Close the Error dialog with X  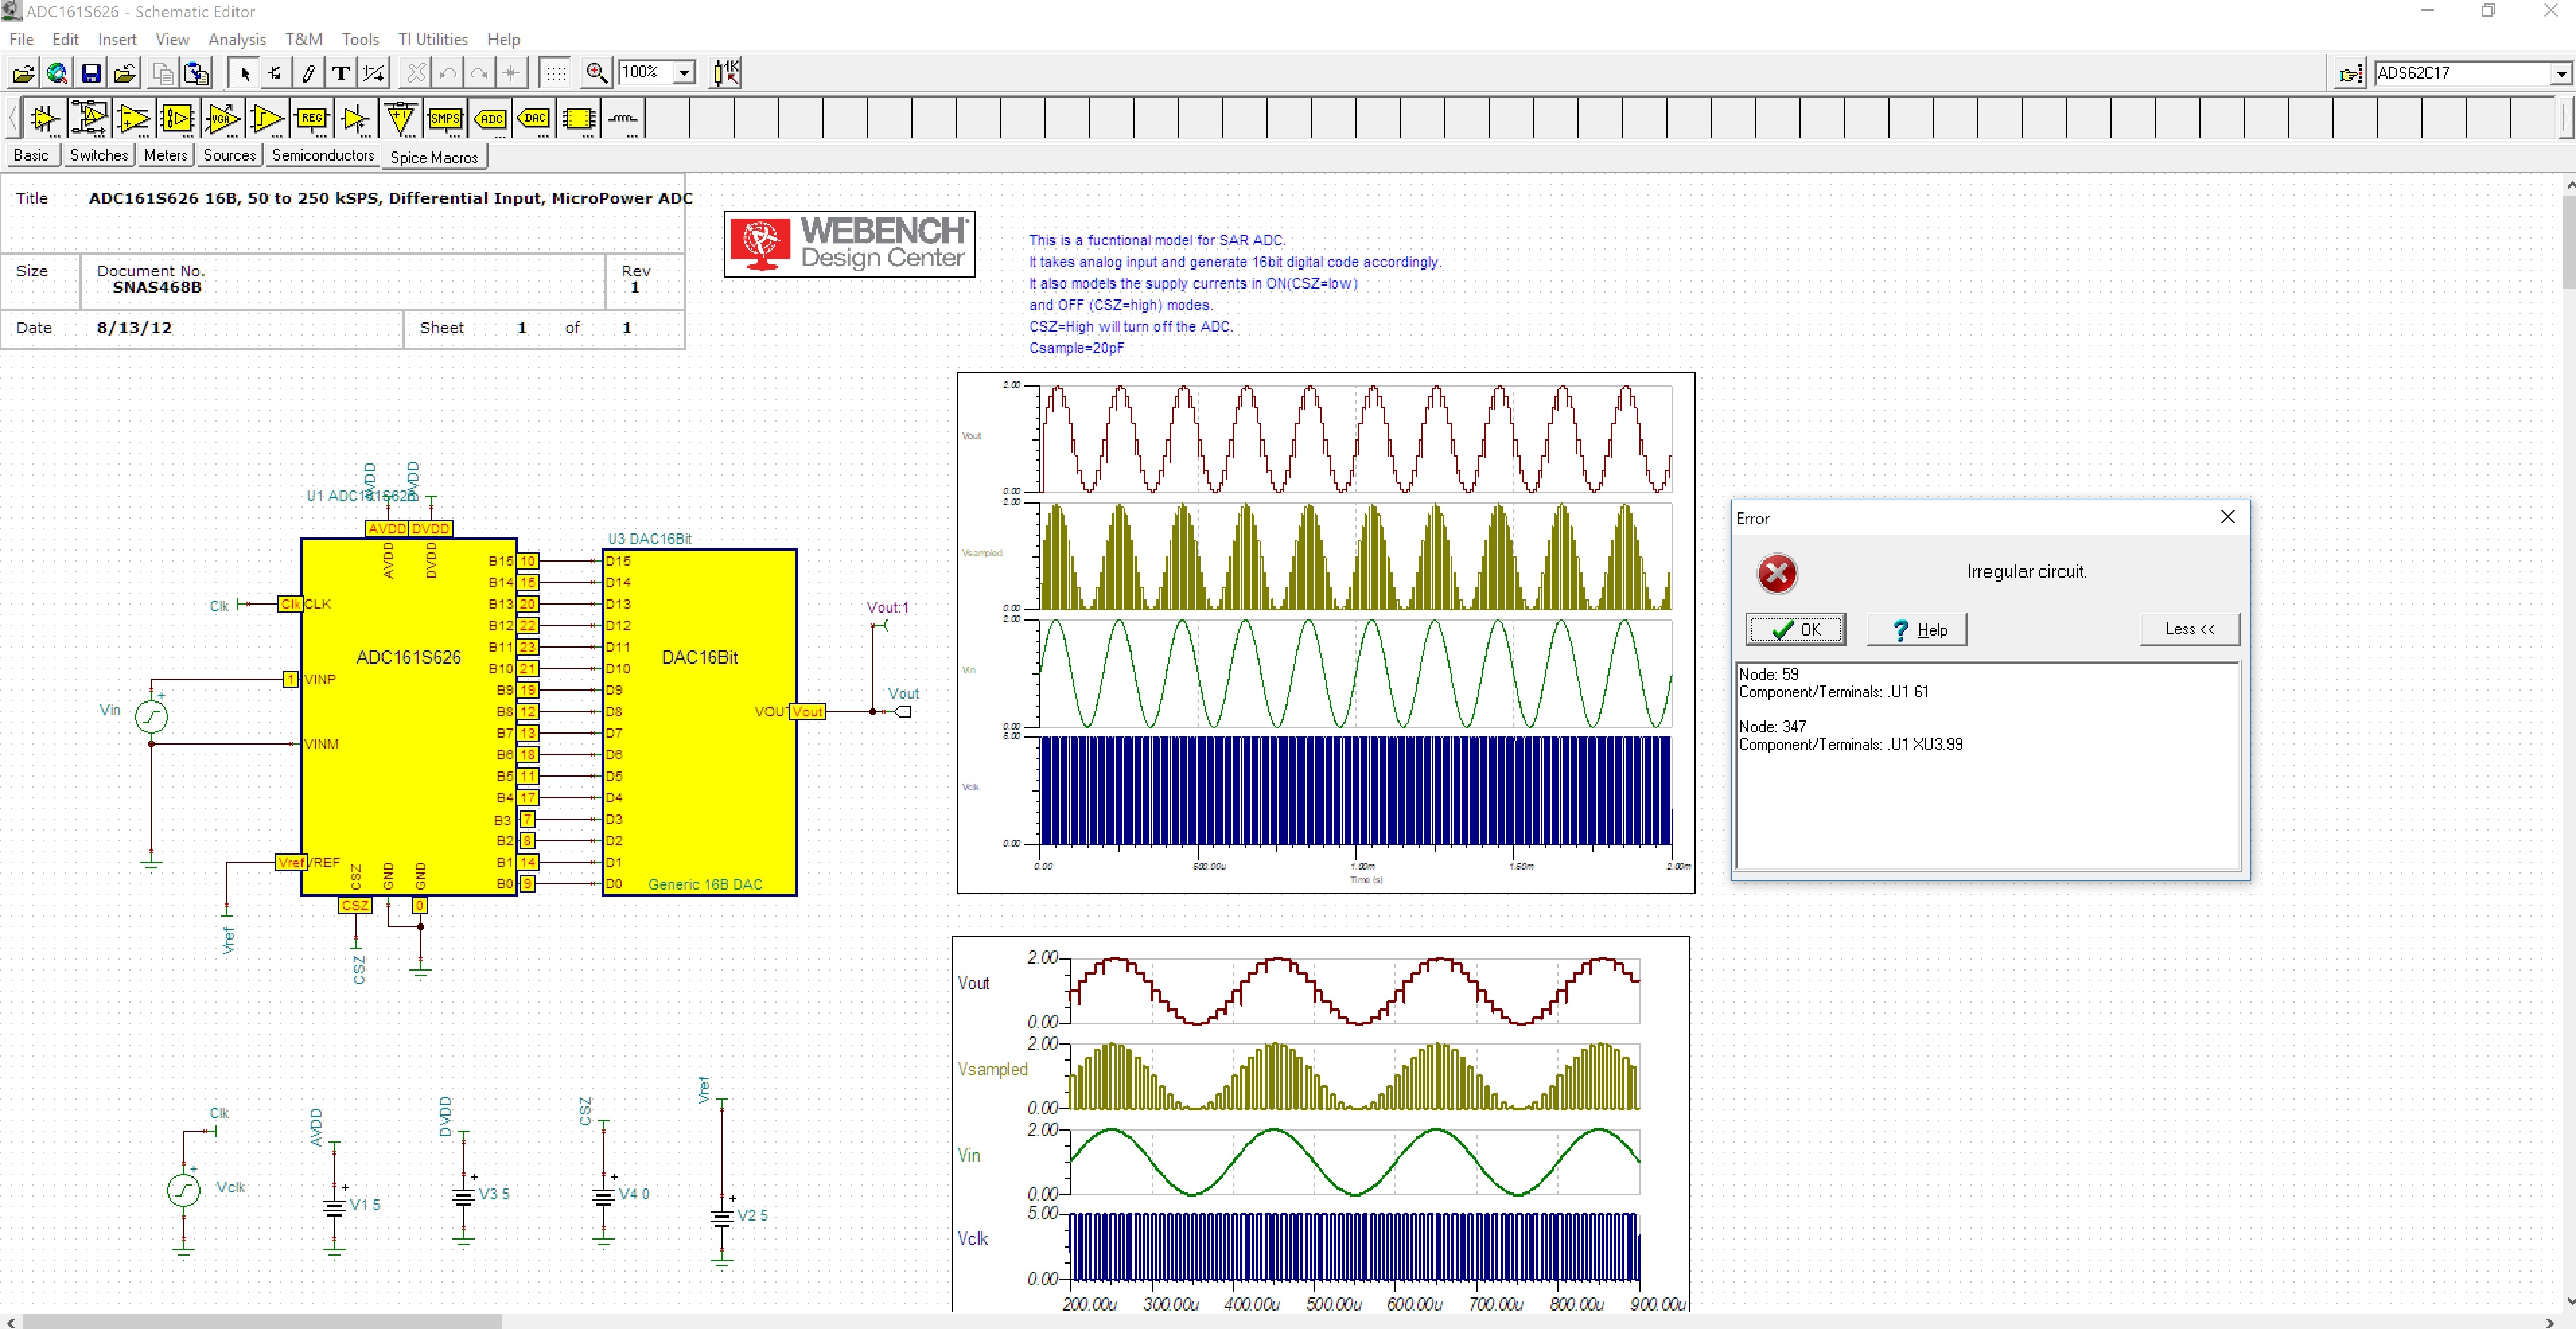click(x=2228, y=517)
